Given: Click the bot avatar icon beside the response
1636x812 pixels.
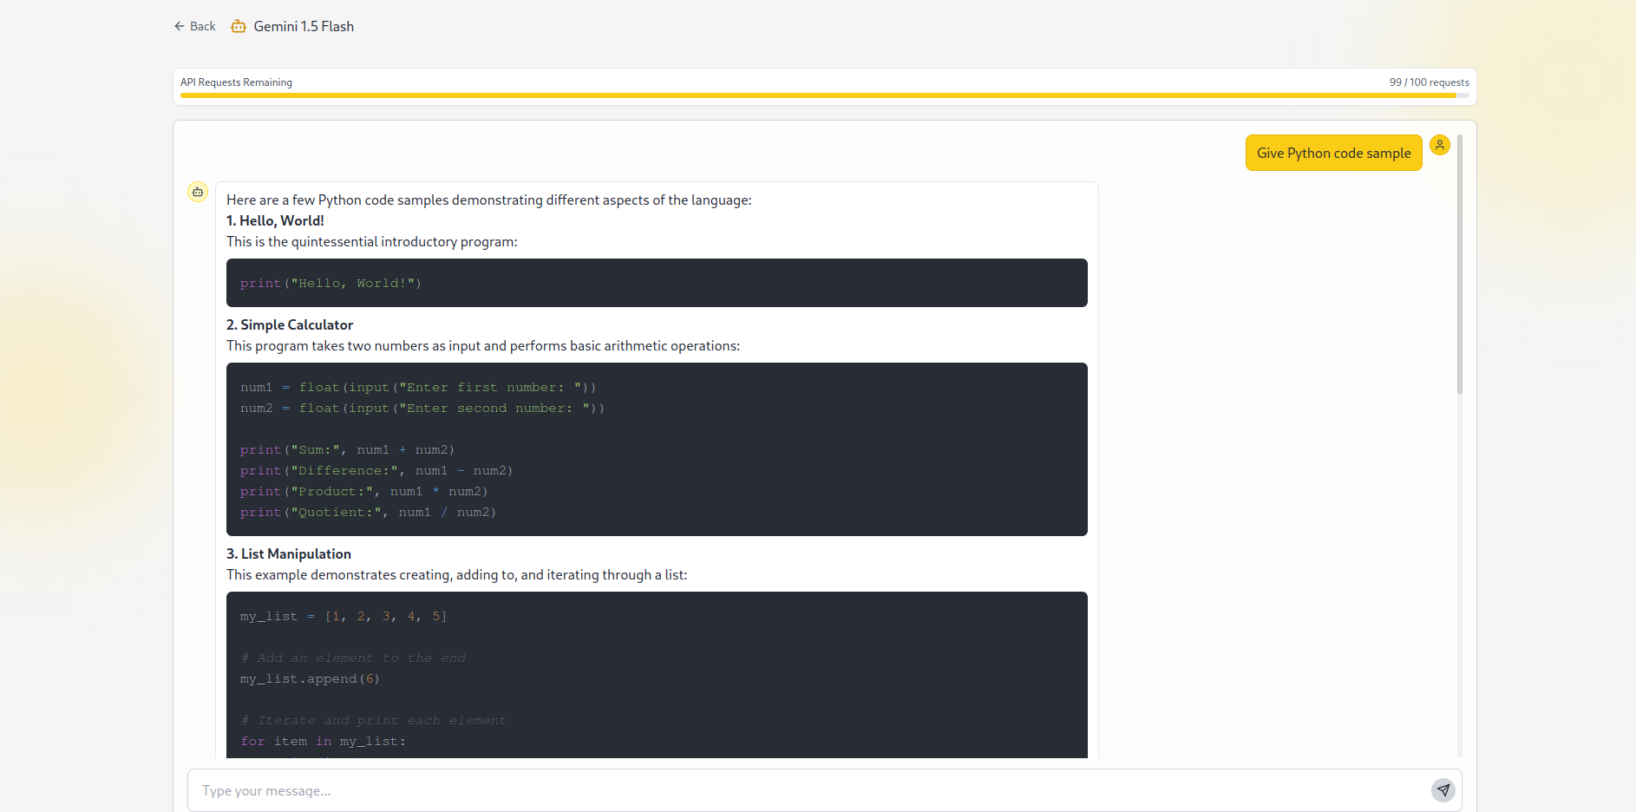Looking at the screenshot, I should coord(198,192).
